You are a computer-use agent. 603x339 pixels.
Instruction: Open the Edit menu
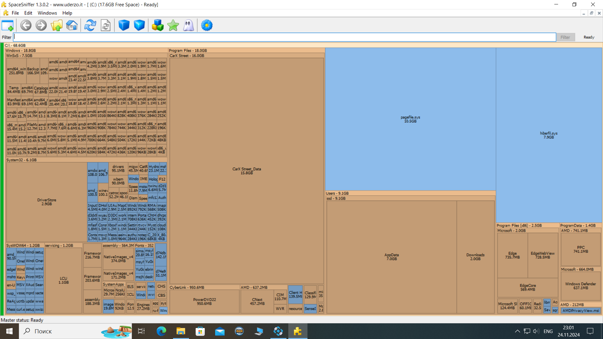28,13
